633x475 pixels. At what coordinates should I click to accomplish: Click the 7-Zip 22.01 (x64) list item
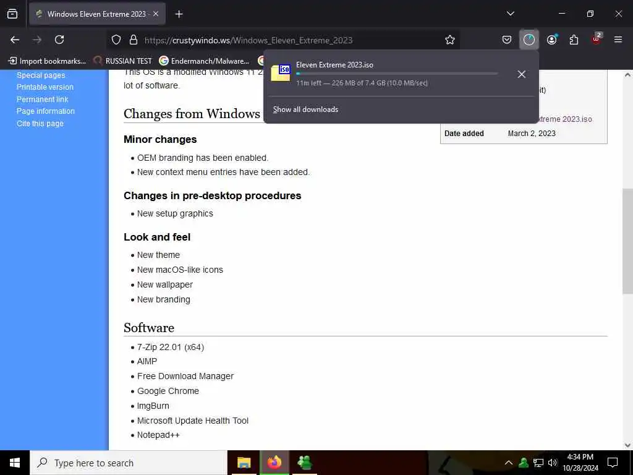[171, 347]
